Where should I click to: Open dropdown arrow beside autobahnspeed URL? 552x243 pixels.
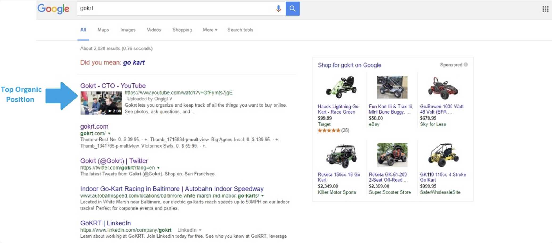point(263,196)
